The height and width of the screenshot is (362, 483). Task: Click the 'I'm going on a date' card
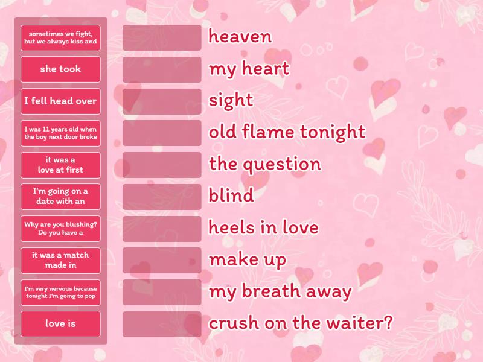tap(60, 196)
